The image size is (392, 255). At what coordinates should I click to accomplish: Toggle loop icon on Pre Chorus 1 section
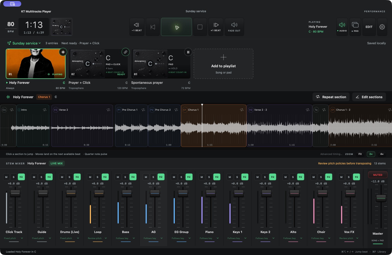(x=143, y=110)
